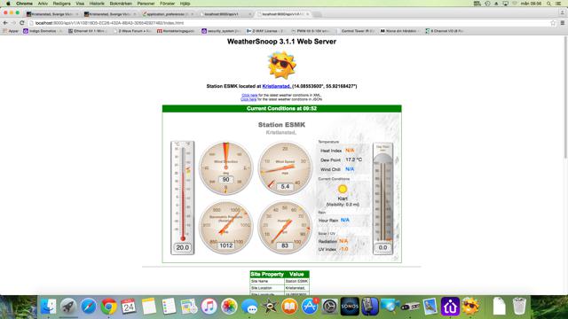568x319 pixels.
Task: Open the Trash in the Dock
Action: pos(519,307)
